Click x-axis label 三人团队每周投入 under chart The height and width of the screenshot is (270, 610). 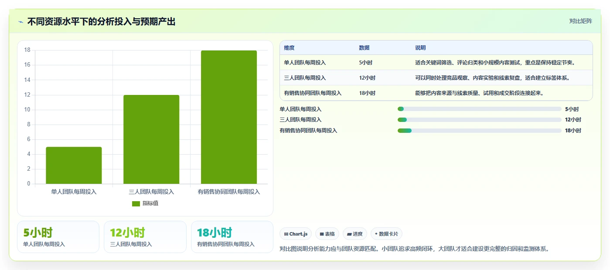point(151,192)
